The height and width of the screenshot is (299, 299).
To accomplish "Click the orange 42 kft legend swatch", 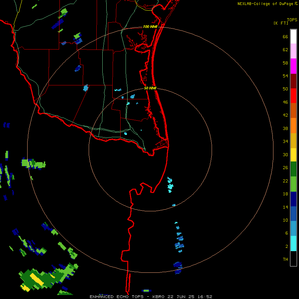I will [x=293, y=126].
